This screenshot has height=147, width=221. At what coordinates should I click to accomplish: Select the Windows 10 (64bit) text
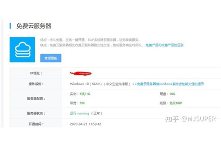(x=86, y=84)
